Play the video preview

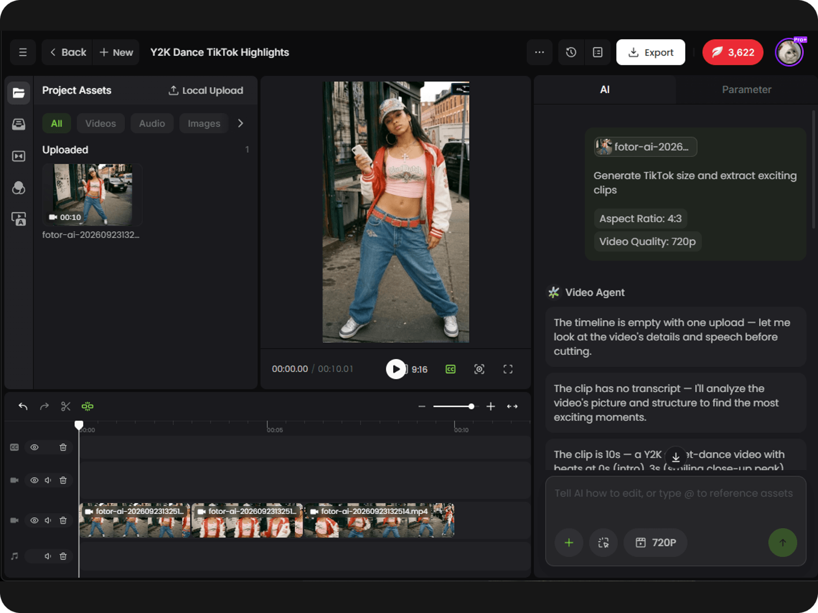396,369
